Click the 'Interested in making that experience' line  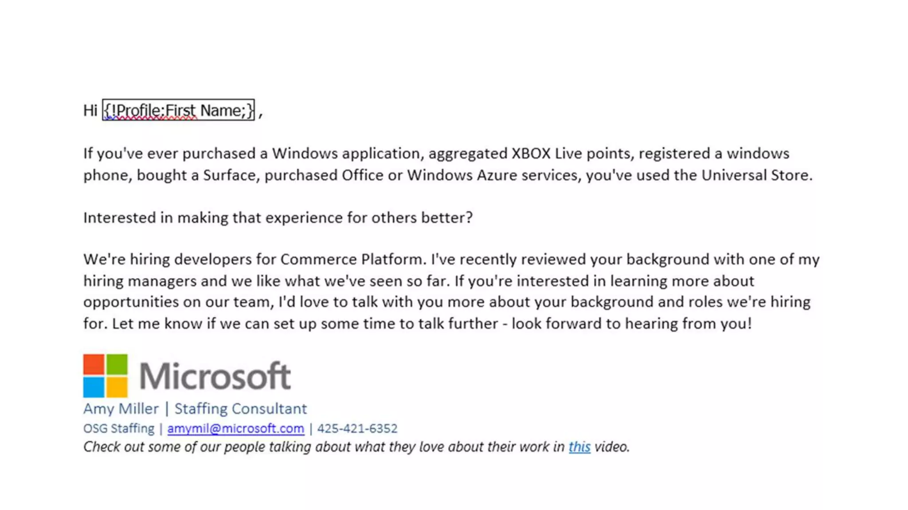coord(278,218)
